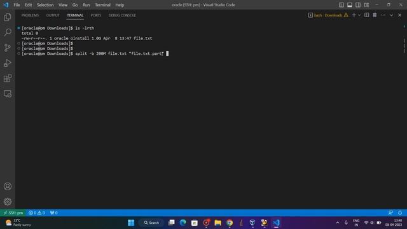This screenshot has height=229, width=407.
Task: Open the Remote Explorer view
Action: tap(8, 94)
